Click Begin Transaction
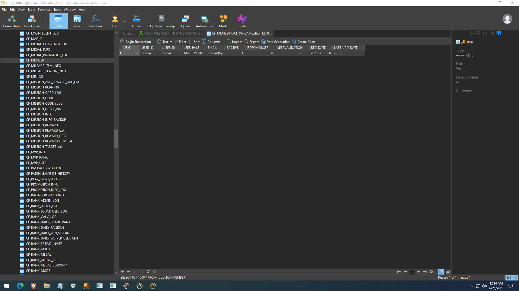The height and width of the screenshot is (291, 519). [135, 42]
